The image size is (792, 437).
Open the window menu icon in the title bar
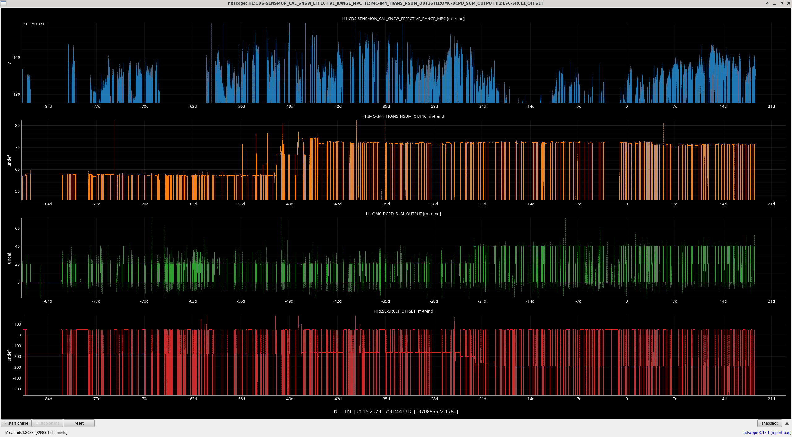(x=3, y=3)
